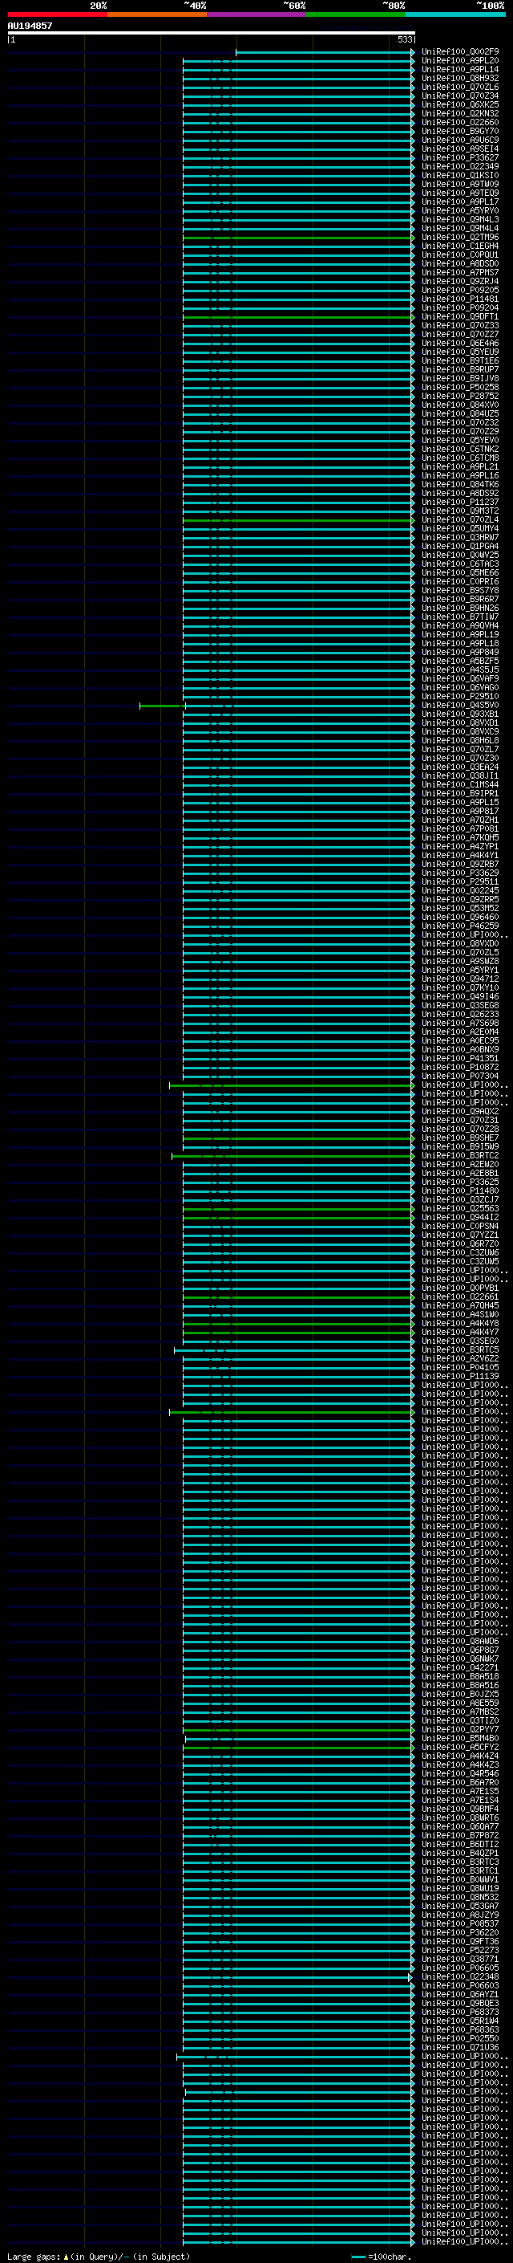The height and width of the screenshot is (2263, 513).
Task: Click the UniRef100_Q2PYY7 entry
Action: [x=459, y=1729]
